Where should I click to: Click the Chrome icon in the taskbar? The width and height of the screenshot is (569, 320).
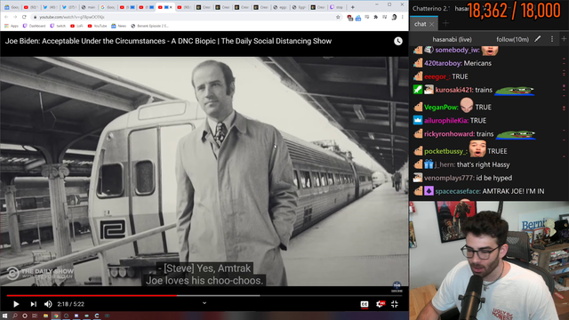click(x=55, y=316)
